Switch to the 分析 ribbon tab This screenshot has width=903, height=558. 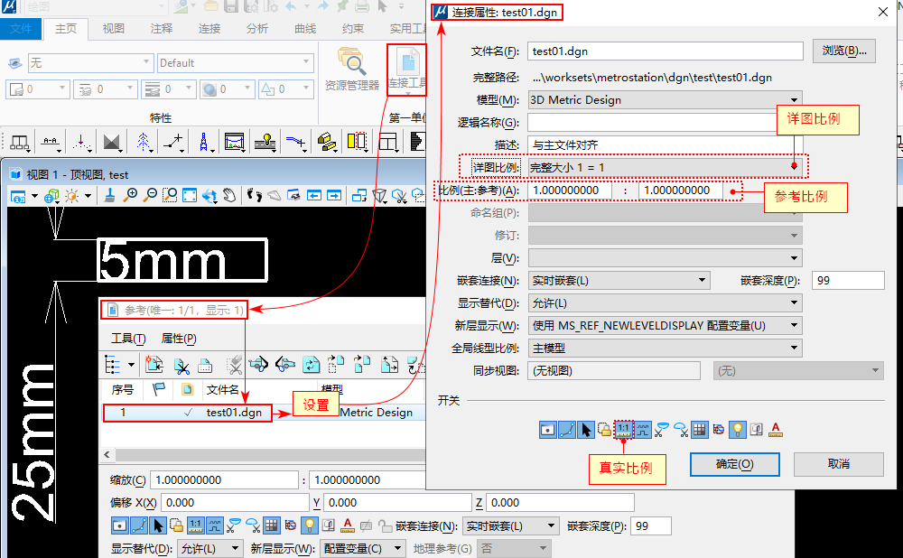coord(256,28)
